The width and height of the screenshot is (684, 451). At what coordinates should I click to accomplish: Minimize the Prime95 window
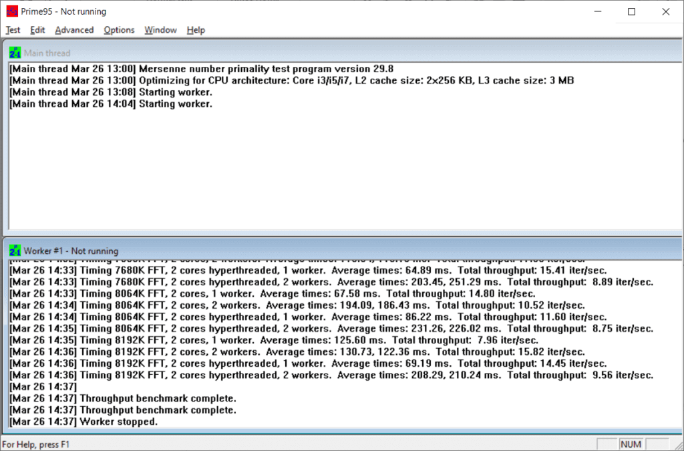click(597, 11)
